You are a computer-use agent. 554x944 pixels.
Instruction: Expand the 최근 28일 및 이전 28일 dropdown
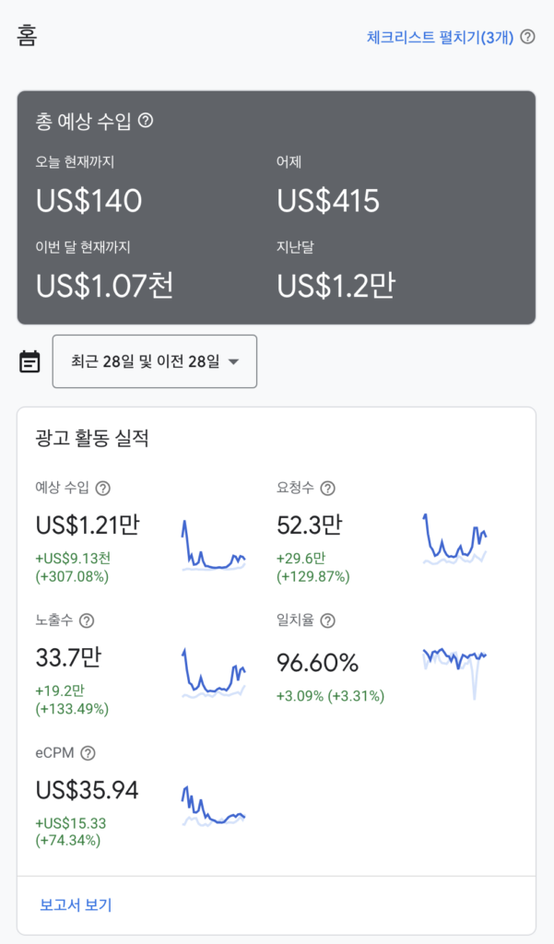[x=154, y=361]
